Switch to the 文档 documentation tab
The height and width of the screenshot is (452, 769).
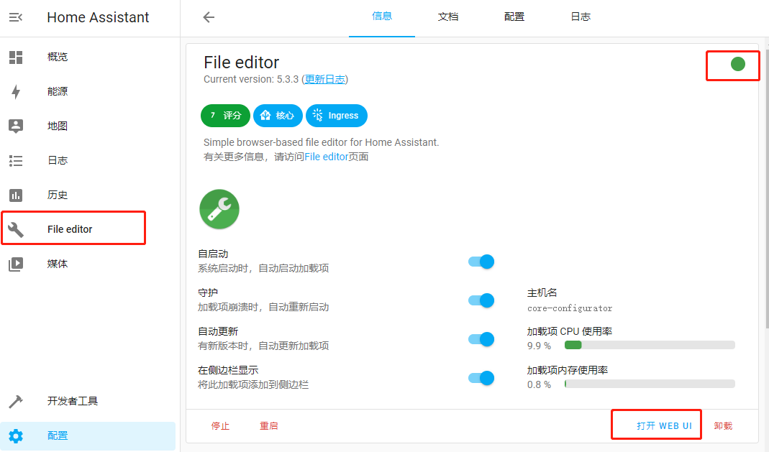(x=447, y=17)
